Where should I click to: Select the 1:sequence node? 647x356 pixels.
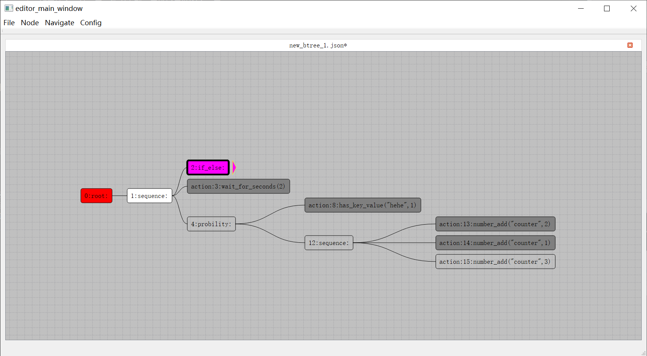point(149,196)
